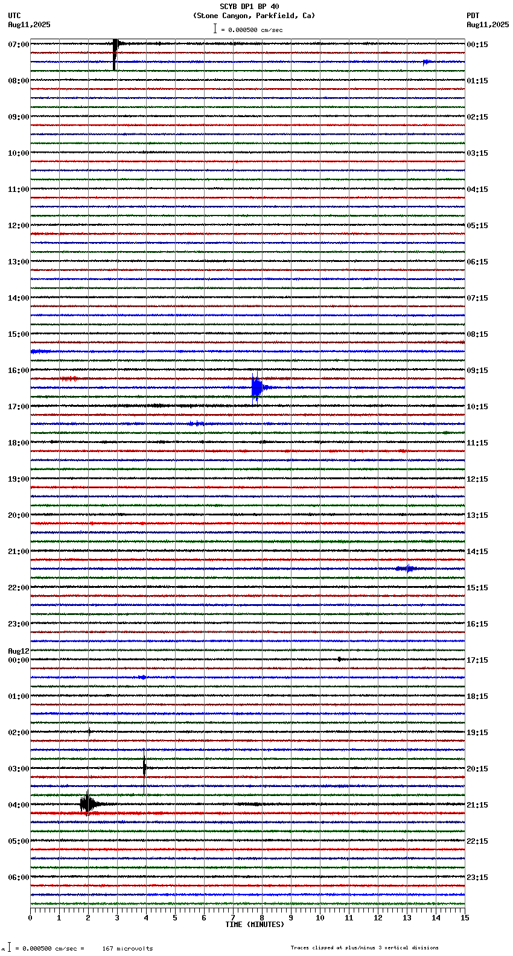
Task: Select the 15:00 UTC time label
Action: click(19, 334)
